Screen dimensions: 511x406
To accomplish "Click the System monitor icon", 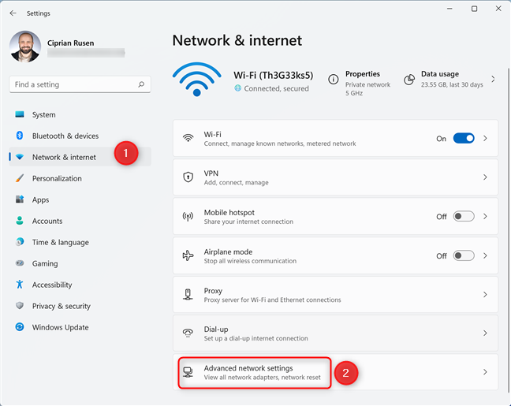I will pyautogui.click(x=20, y=114).
